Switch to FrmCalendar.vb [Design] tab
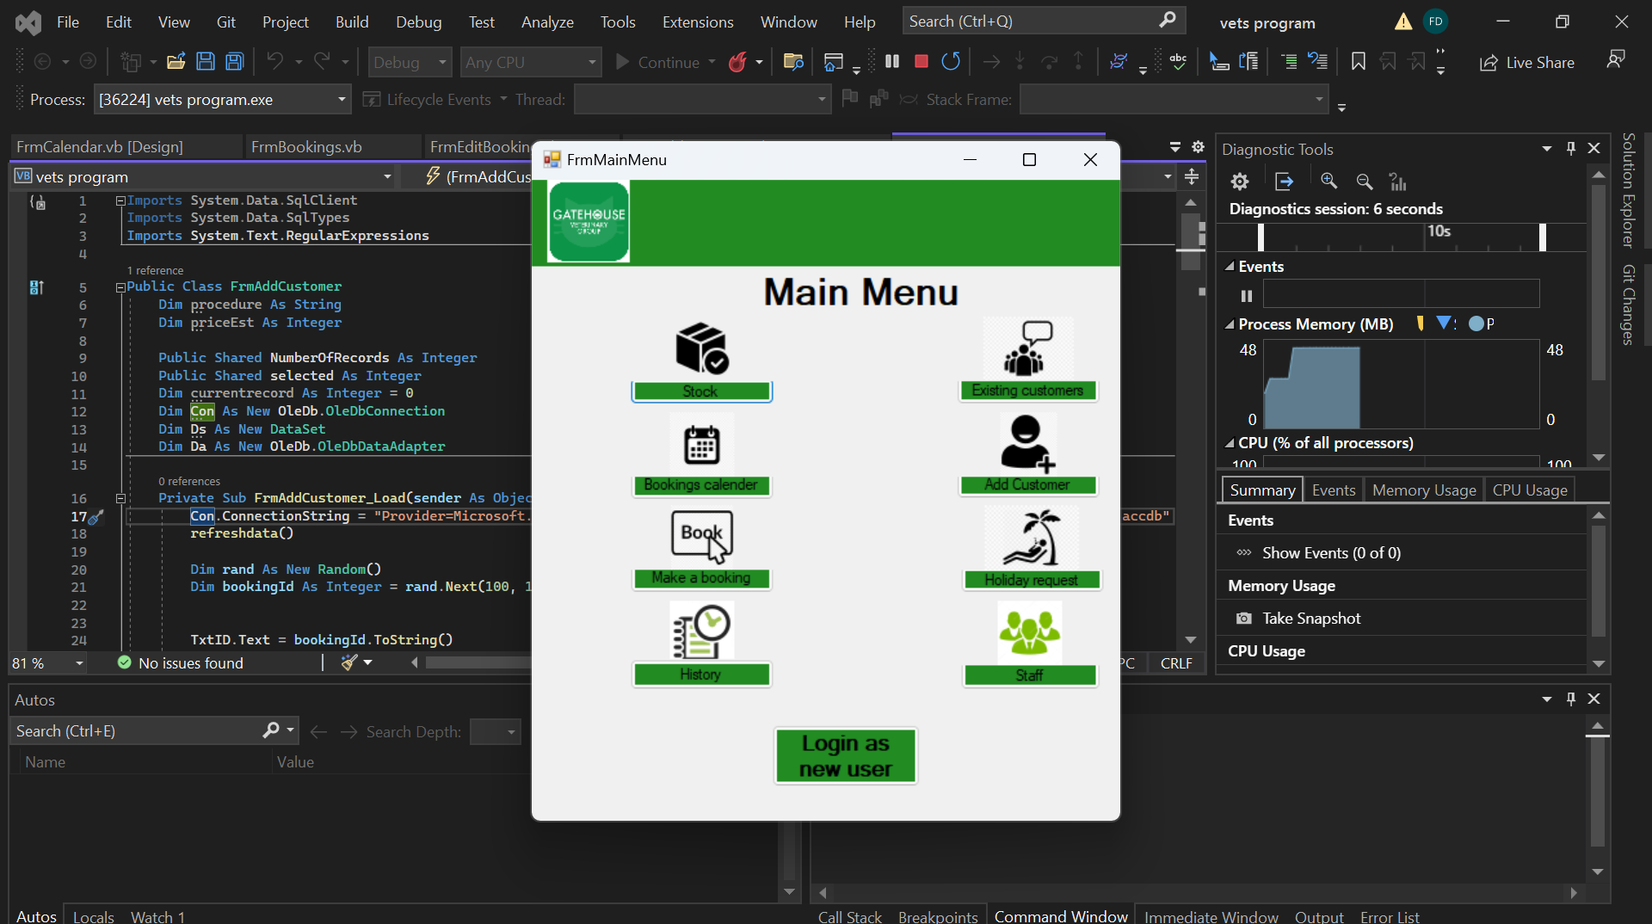The height and width of the screenshot is (924, 1652). coord(100,147)
